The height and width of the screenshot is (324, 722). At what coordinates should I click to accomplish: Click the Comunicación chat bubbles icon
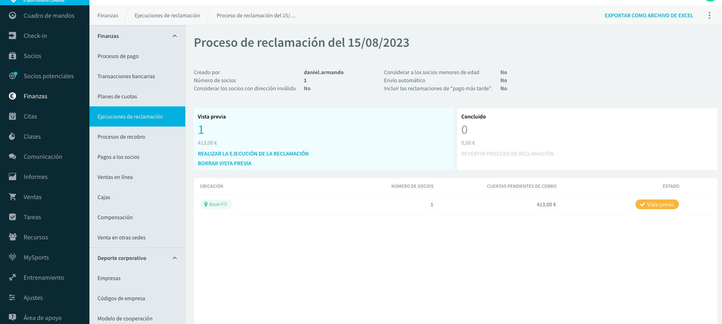12,156
